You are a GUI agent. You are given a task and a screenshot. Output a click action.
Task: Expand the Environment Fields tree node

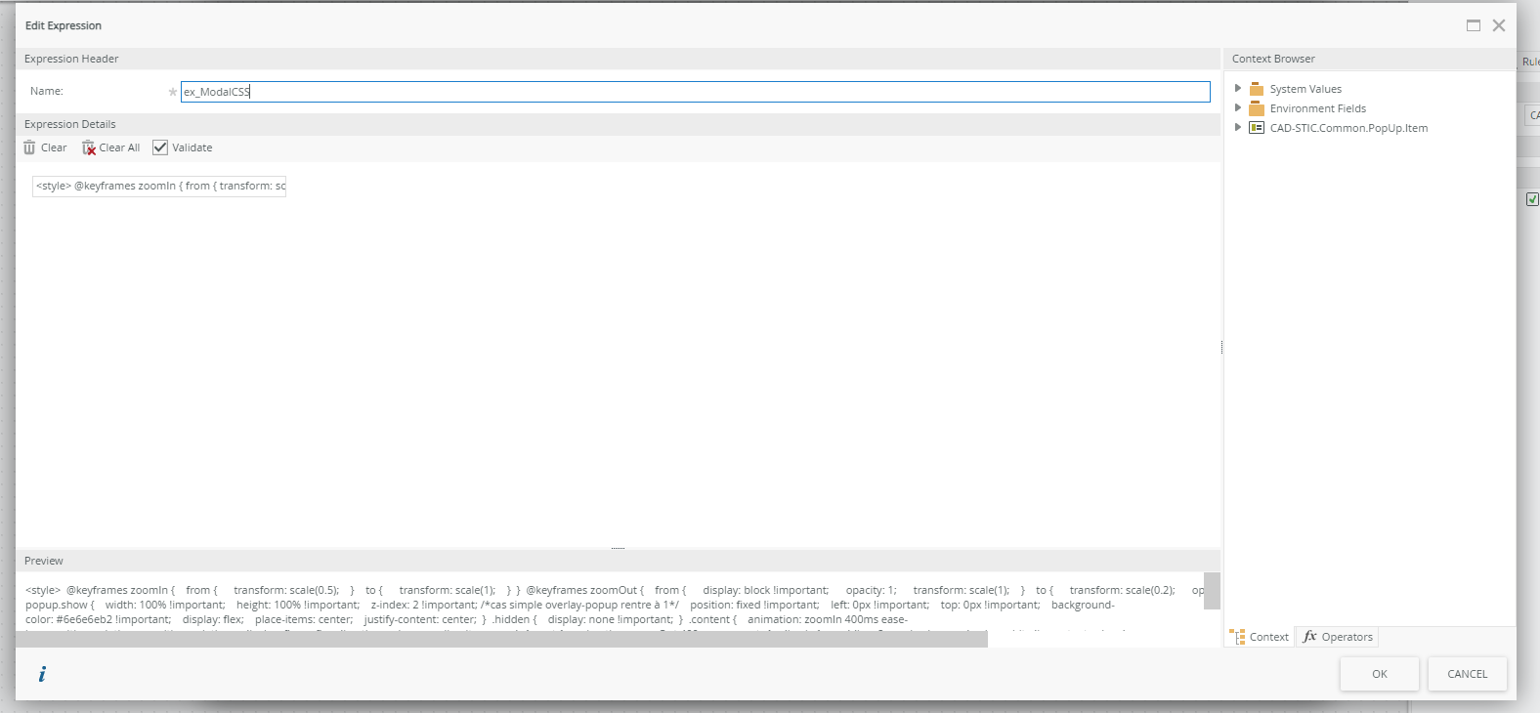click(x=1238, y=108)
